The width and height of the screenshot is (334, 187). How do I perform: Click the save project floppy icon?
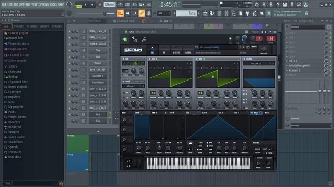click(x=285, y=5)
